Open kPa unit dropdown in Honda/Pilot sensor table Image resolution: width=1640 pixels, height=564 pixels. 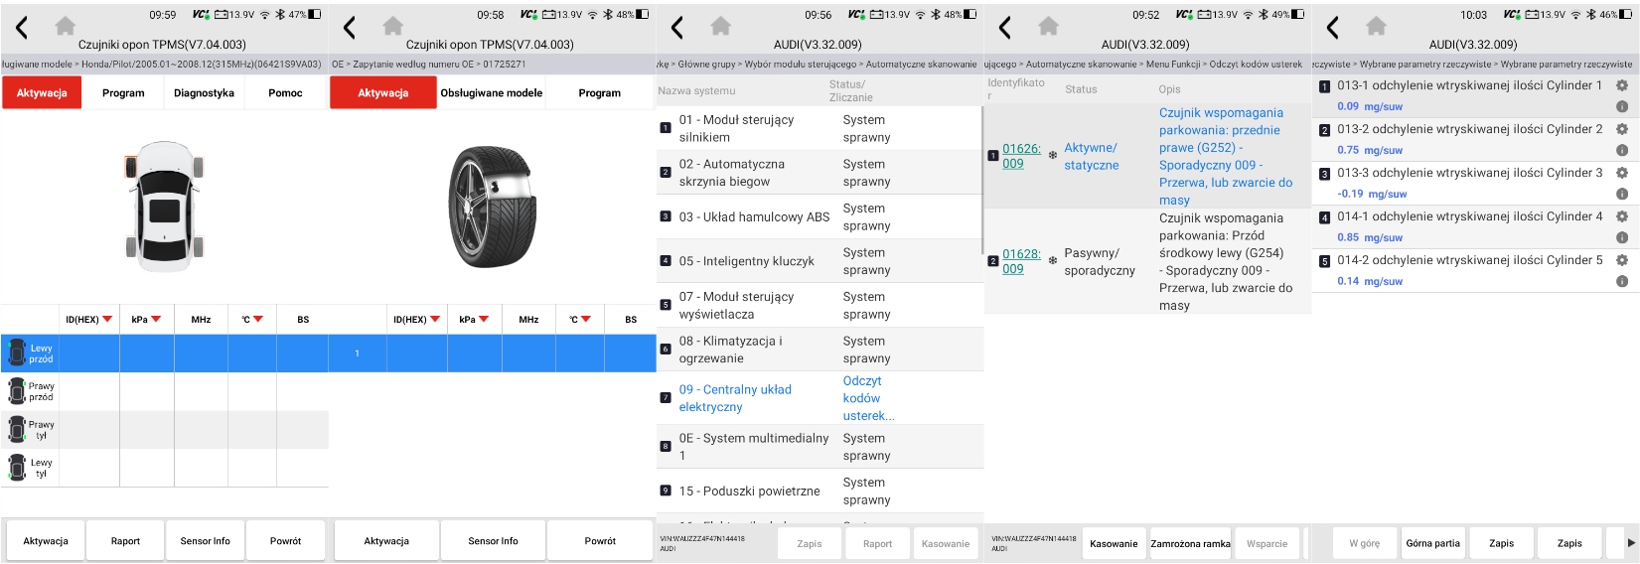[156, 320]
